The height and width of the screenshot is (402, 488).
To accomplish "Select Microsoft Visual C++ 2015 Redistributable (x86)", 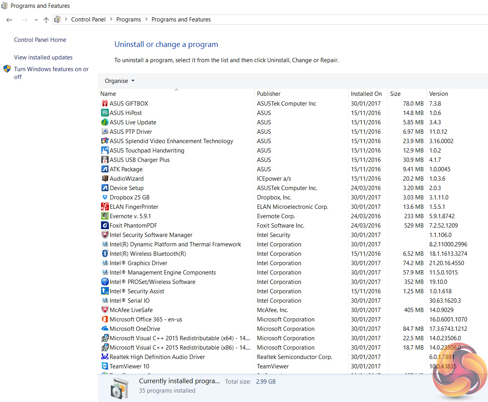I will click(x=180, y=348).
